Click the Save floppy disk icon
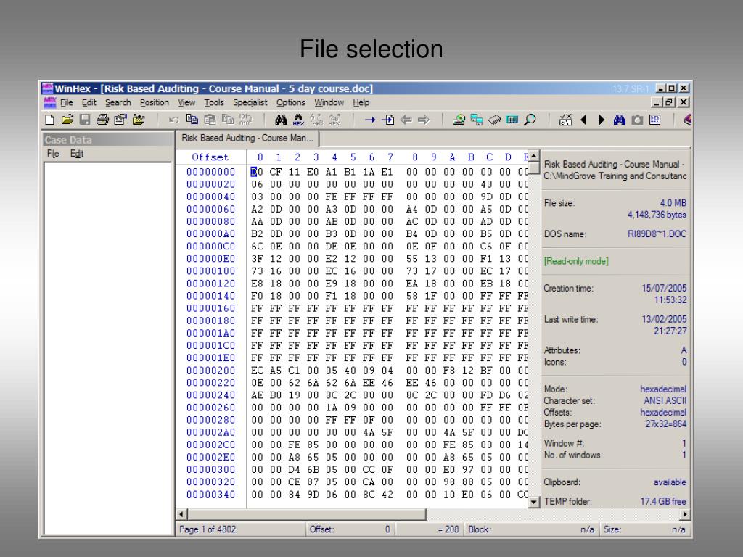Viewport: 743px width, 557px height. tap(85, 120)
